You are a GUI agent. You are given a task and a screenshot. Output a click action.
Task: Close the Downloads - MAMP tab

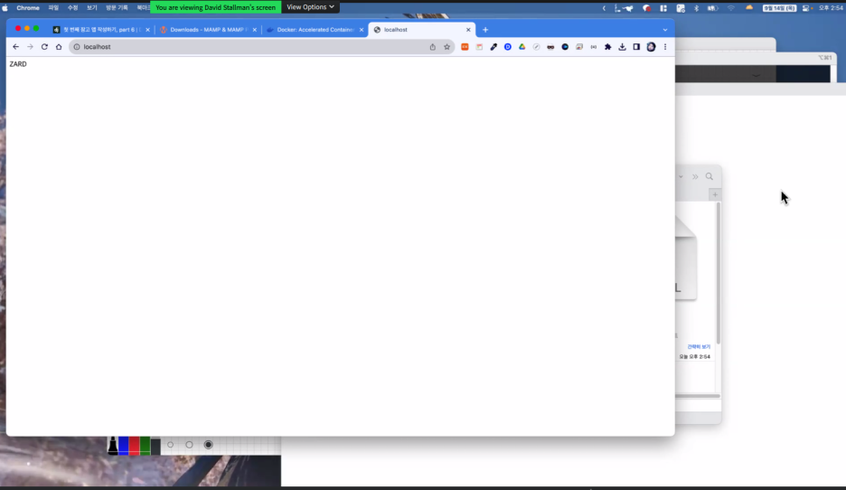(255, 30)
